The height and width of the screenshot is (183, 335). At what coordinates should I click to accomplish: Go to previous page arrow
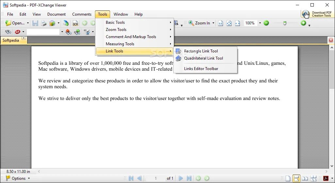139,178
